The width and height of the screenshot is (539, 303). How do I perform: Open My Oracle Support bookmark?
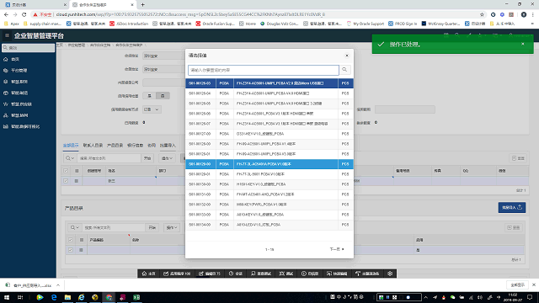(x=366, y=24)
